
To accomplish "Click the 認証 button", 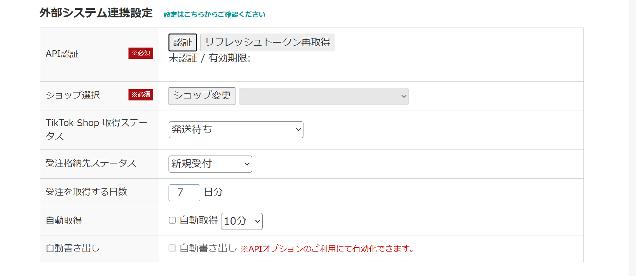I will pyautogui.click(x=183, y=42).
